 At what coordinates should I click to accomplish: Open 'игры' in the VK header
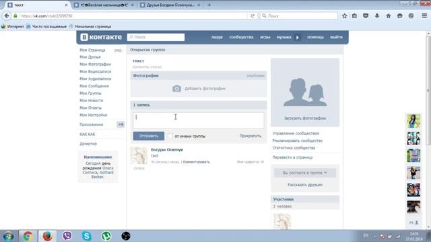[x=265, y=37]
